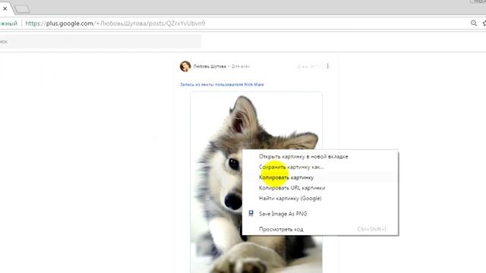Choose 'Просмотреть код' menu entry
The image size is (486, 273).
pyautogui.click(x=320, y=229)
